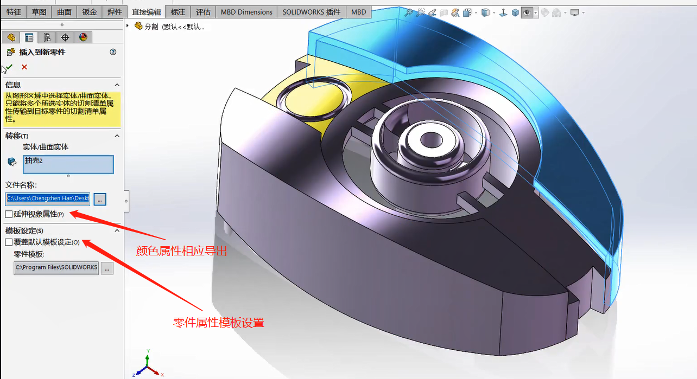
Task: Open the MBD Dimensions tab
Action: pyautogui.click(x=246, y=12)
